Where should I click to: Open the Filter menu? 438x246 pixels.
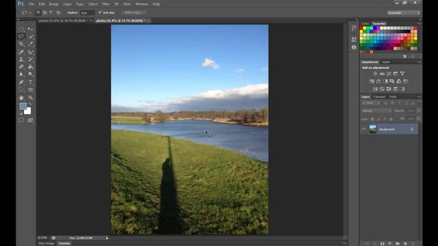[106, 4]
